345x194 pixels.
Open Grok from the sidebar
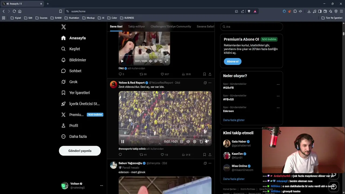point(69,82)
